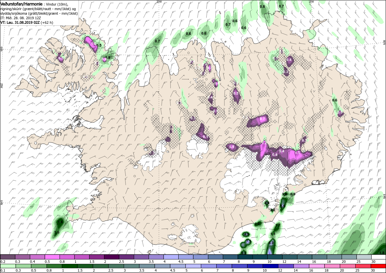
Task: Select the top-row snow swatch starting at 0.8
Action: [67, 257]
